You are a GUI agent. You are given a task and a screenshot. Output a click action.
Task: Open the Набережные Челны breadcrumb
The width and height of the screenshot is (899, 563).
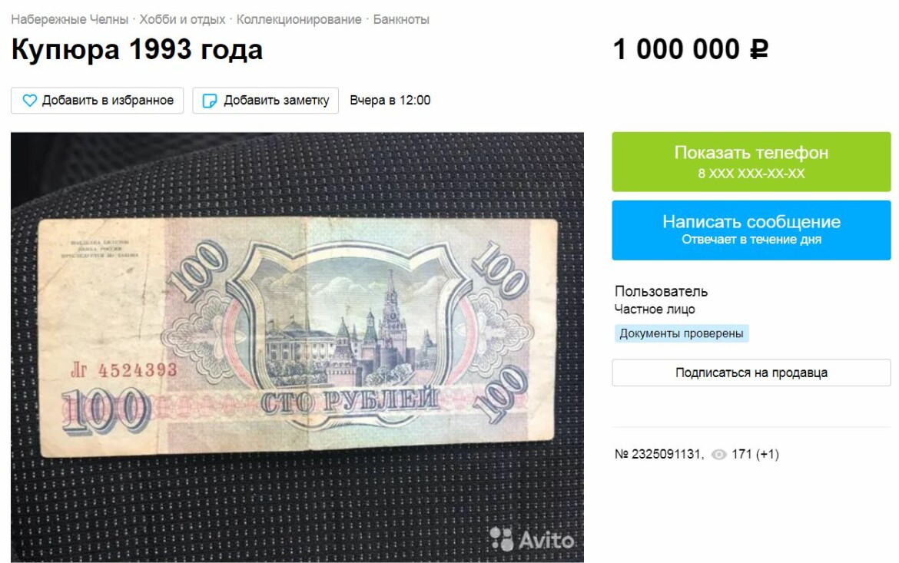coord(69,19)
